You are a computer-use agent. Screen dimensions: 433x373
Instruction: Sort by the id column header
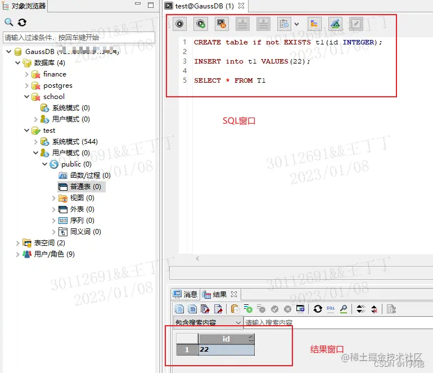pos(227,339)
